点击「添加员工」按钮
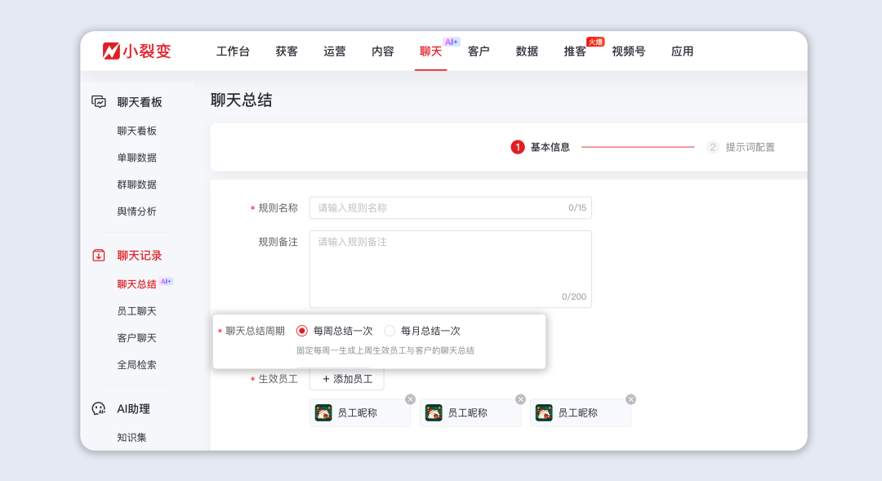Viewport: 882px width, 481px height. 346,378
